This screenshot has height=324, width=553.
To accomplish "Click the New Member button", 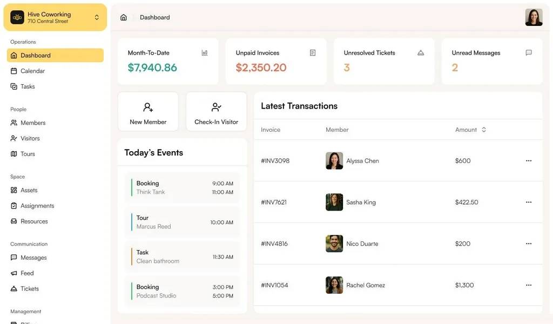I will [x=148, y=111].
